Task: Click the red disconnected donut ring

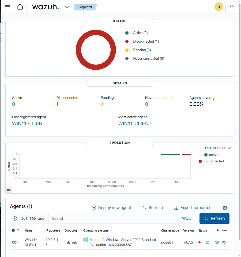Action: 96,33
